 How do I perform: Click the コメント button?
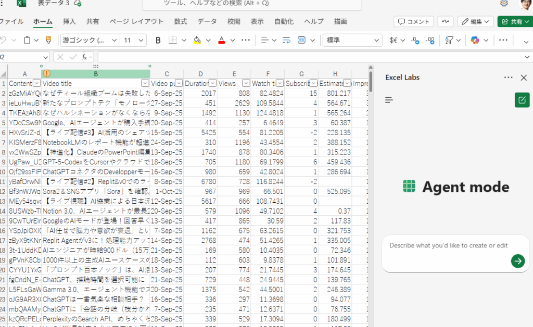414,21
